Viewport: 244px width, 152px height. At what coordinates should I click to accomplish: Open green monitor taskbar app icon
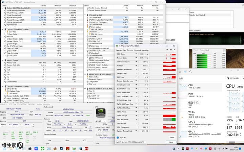click(74, 149)
